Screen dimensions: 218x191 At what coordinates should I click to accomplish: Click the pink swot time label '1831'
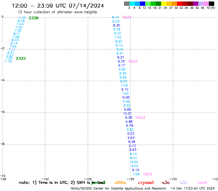click(127, 17)
